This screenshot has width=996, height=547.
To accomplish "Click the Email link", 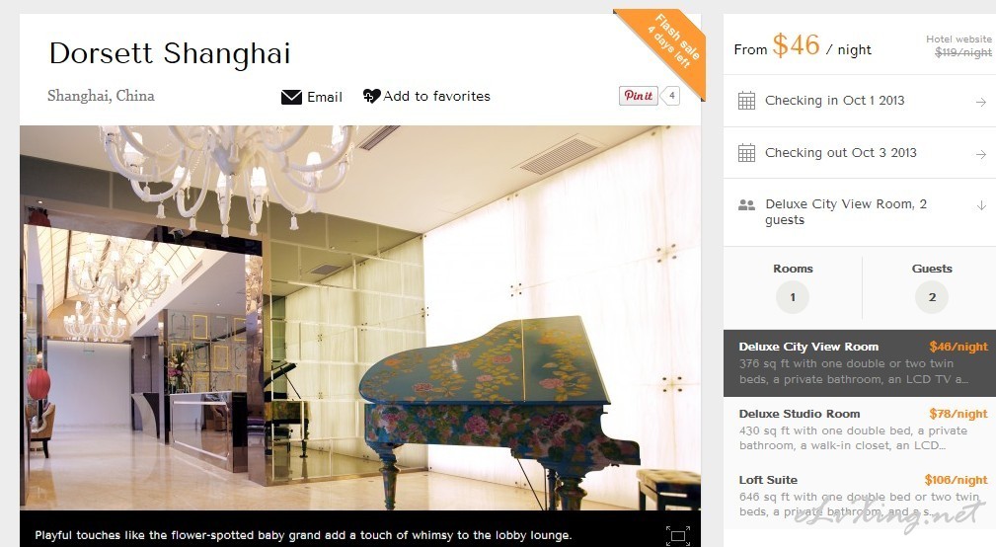I will pos(325,97).
